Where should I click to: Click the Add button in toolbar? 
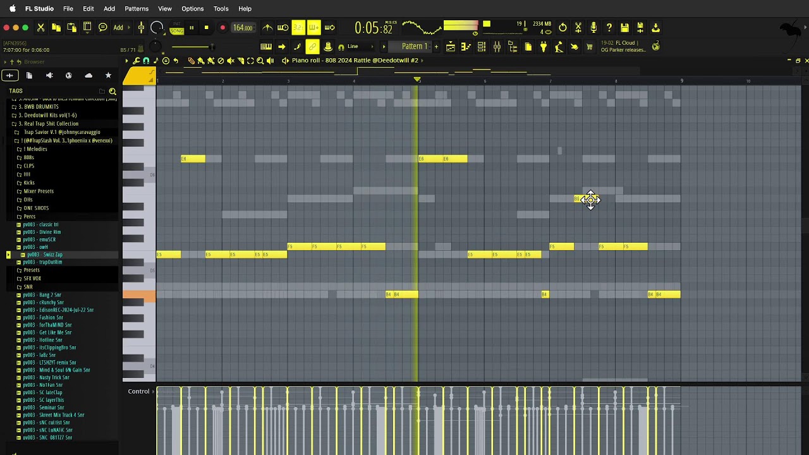118,28
